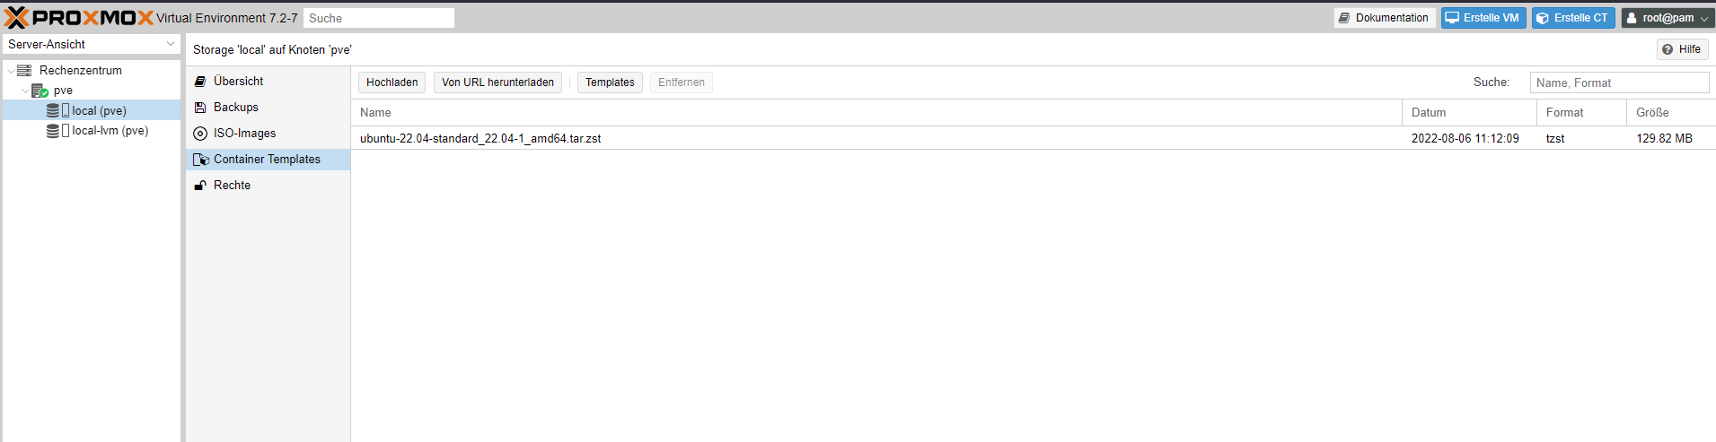Open the Rechte permissions section

click(268, 186)
